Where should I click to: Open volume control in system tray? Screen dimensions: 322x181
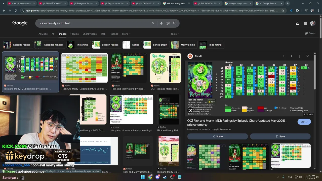(301, 177)
